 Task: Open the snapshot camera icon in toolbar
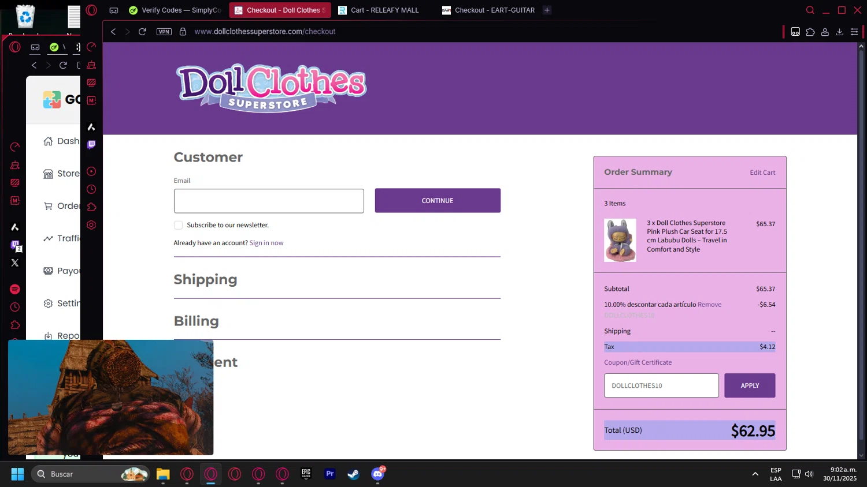click(x=795, y=32)
